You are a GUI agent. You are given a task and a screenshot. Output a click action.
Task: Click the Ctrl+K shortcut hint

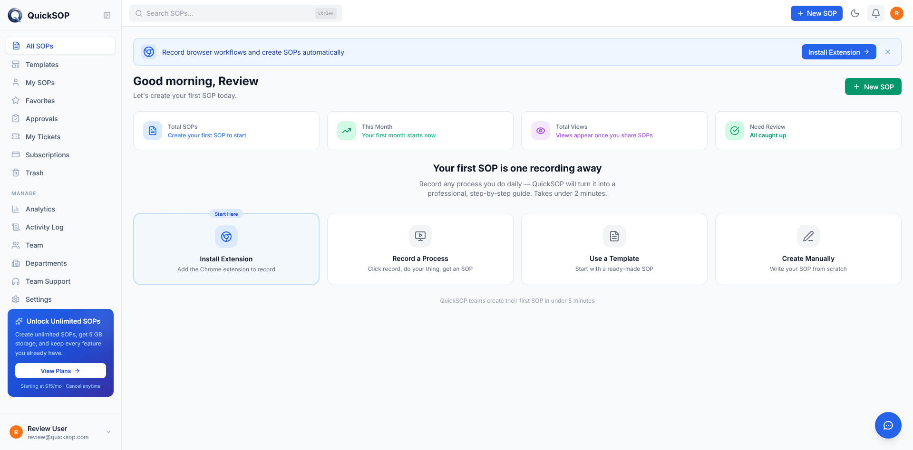point(326,13)
